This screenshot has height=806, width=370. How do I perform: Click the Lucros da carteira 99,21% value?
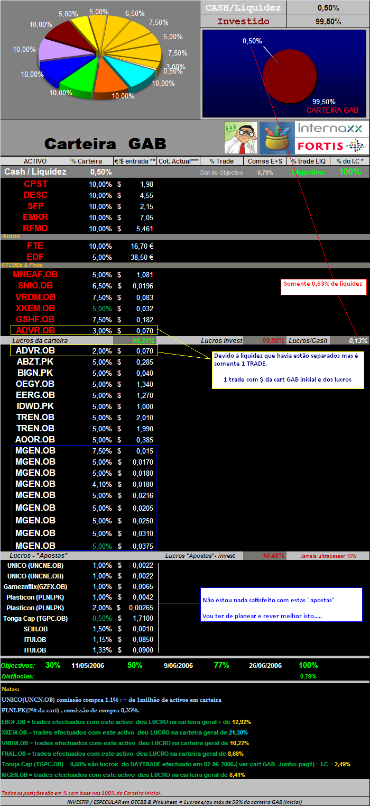[x=144, y=340]
